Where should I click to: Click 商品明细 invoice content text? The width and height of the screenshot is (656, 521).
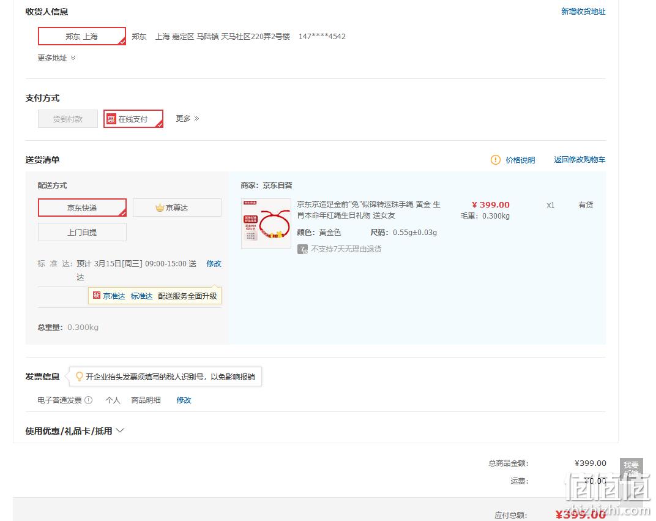click(146, 400)
